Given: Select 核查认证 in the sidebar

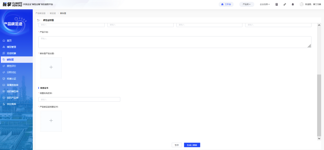Looking at the screenshot, I should [11, 79].
